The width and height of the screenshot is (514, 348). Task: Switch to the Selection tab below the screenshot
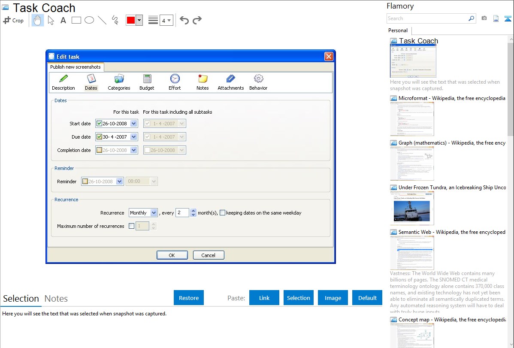tap(21, 299)
